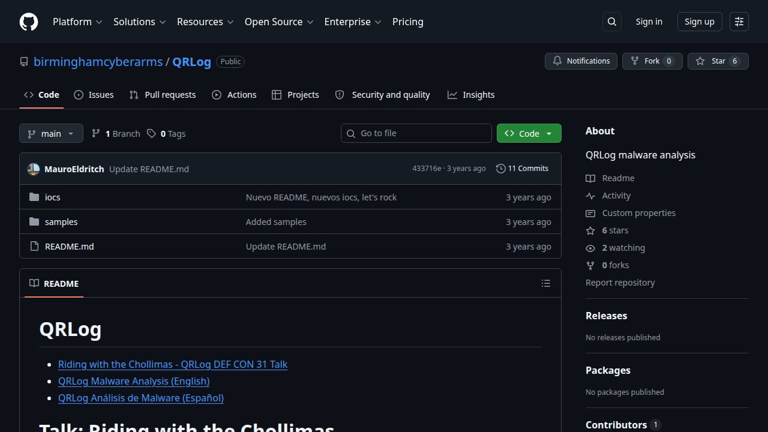768x432 pixels.
Task: Open README.md file
Action: point(70,246)
